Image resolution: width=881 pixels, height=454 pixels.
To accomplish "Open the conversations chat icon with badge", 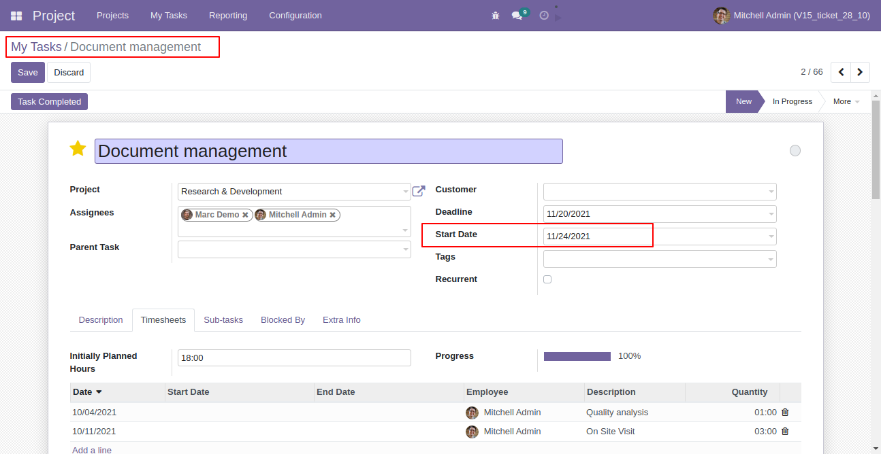I will click(520, 14).
